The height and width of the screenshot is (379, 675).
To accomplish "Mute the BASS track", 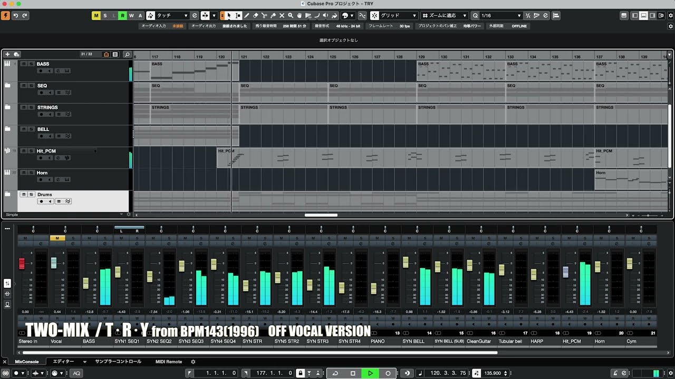I will 24,64.
